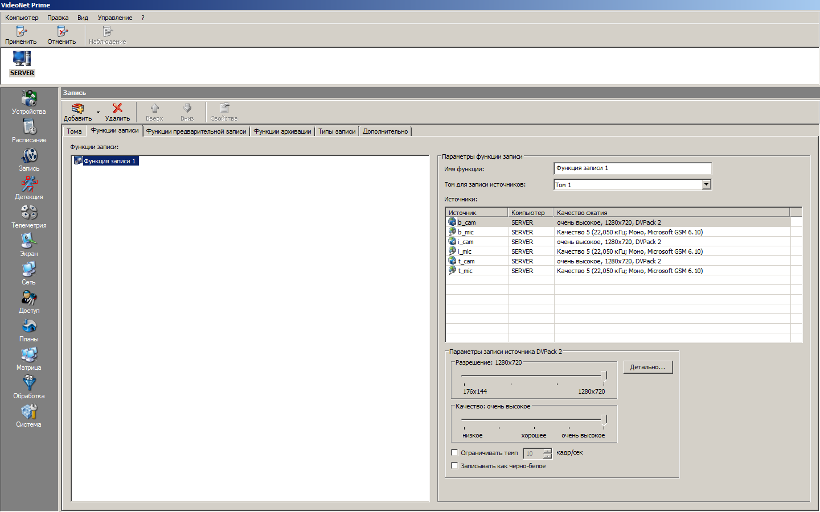Click the Детально... button
Viewport: 820px width, 512px height.
pyautogui.click(x=647, y=368)
